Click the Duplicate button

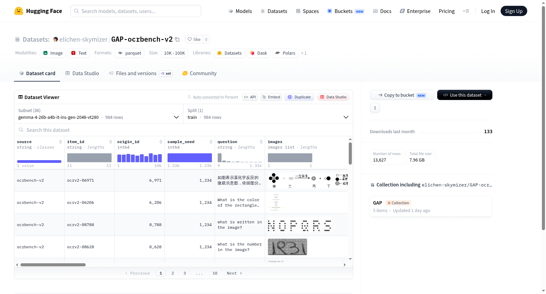(x=299, y=97)
